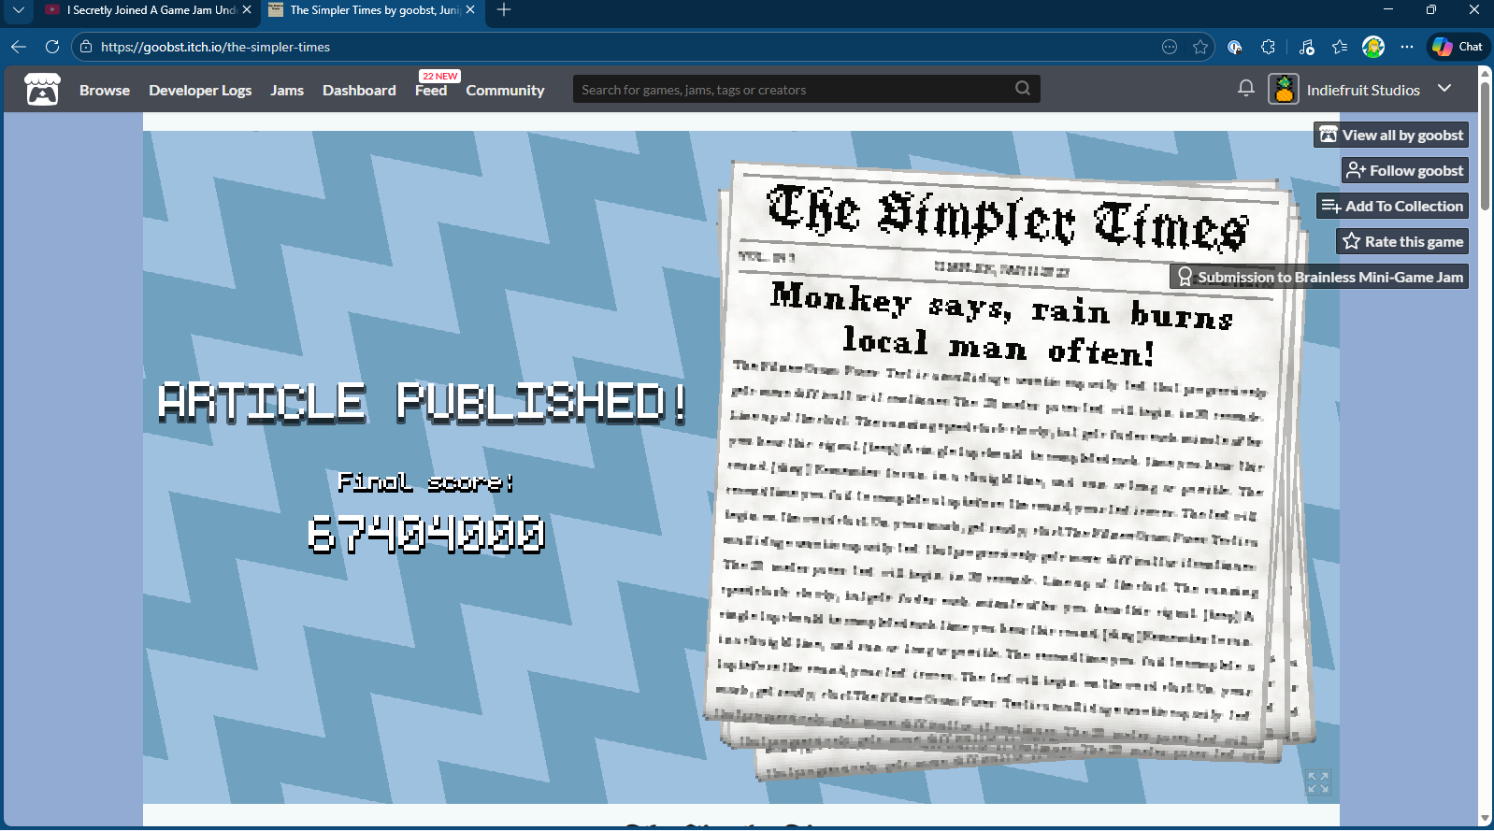Viewport: 1494px width, 831px height.
Task: Click the Indiefruit Studios username
Action: click(1363, 90)
